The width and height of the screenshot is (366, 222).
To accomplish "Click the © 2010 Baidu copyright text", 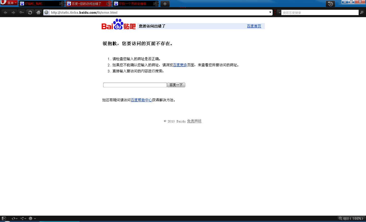I will pyautogui.click(x=175, y=121).
